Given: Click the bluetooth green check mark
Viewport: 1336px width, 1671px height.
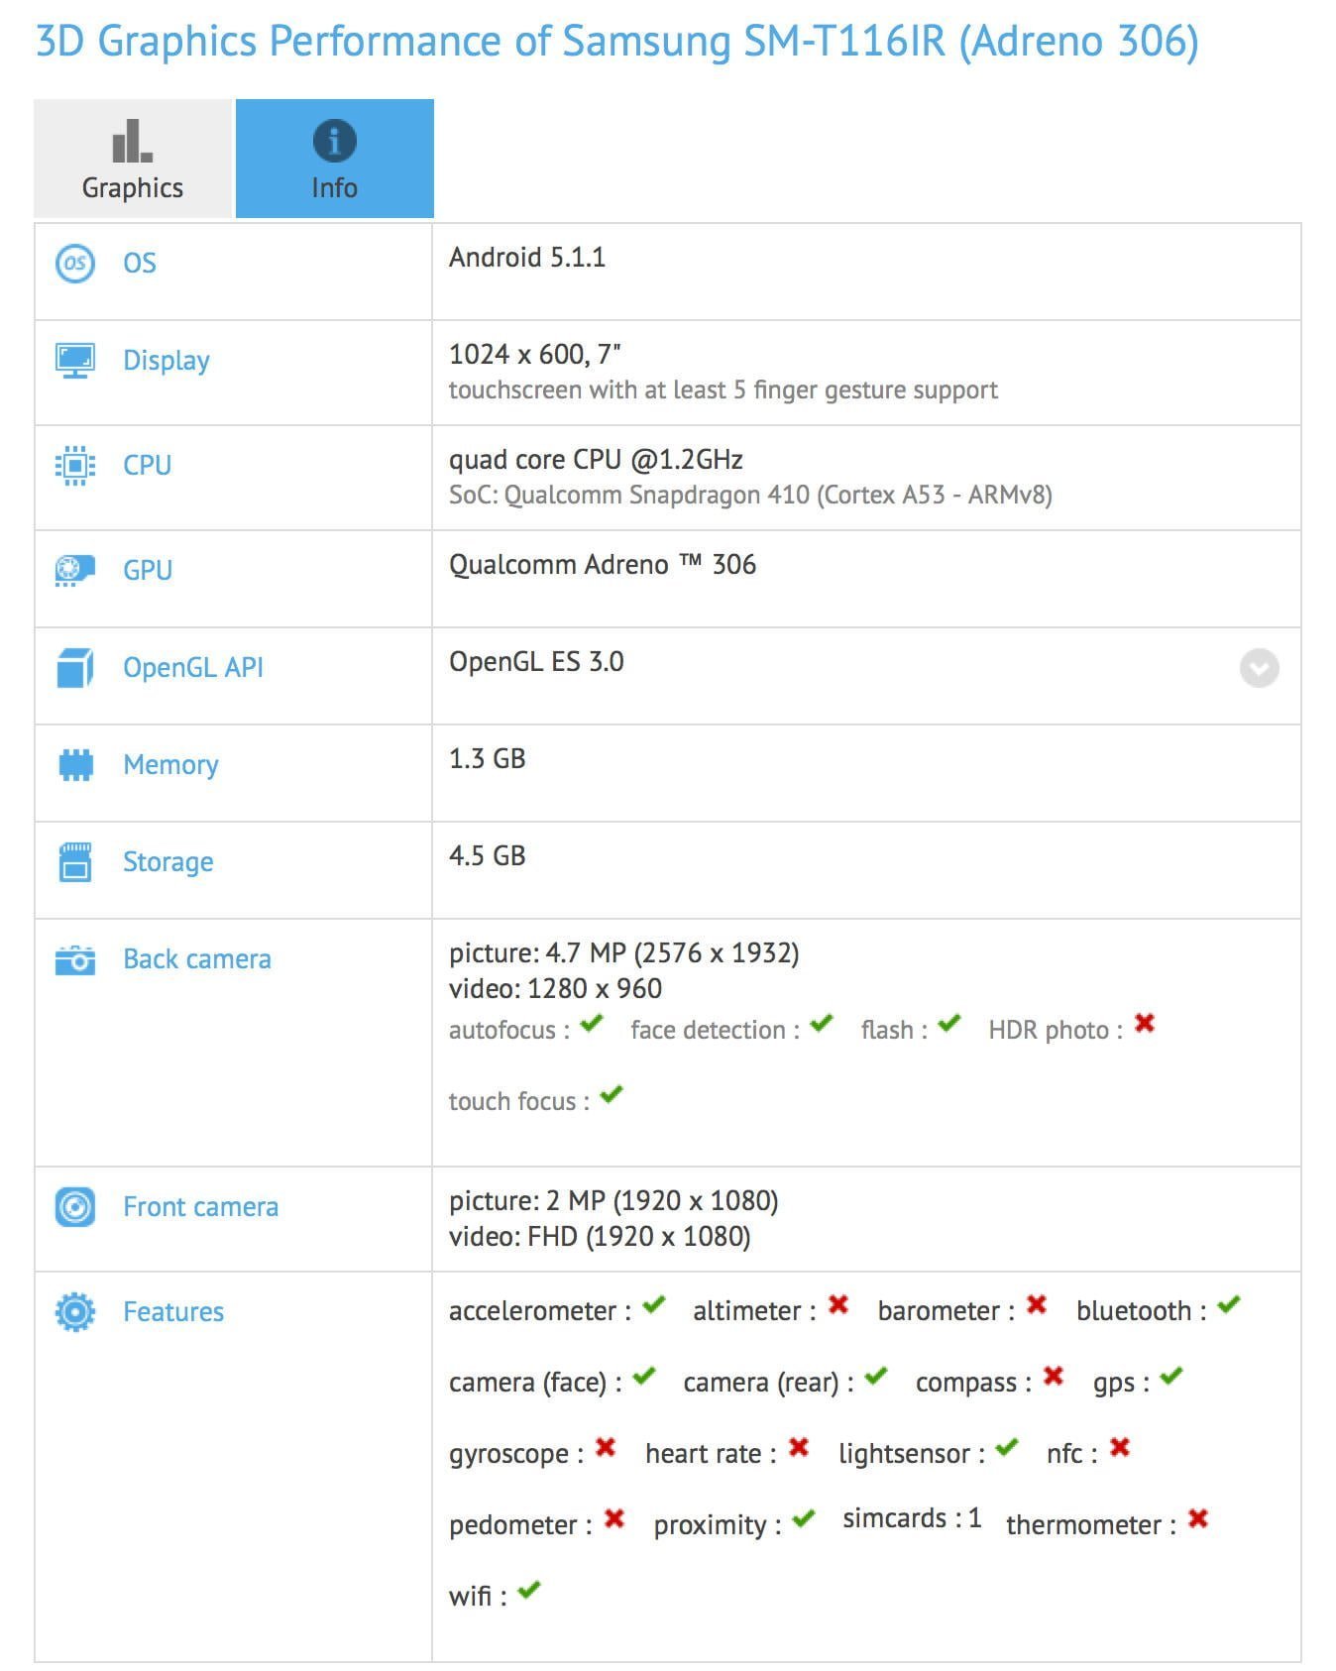Looking at the screenshot, I should click(x=1229, y=1304).
